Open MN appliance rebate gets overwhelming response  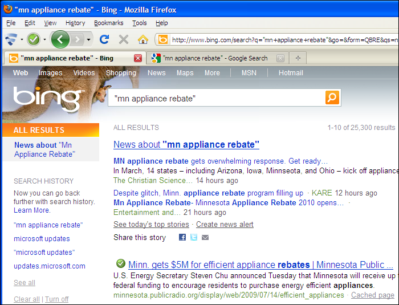[221, 161]
